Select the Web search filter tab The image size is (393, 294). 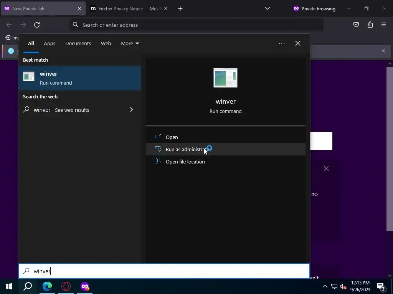106,44
